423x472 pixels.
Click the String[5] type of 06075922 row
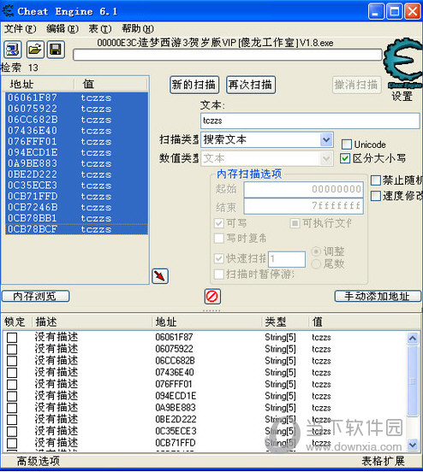coord(280,349)
